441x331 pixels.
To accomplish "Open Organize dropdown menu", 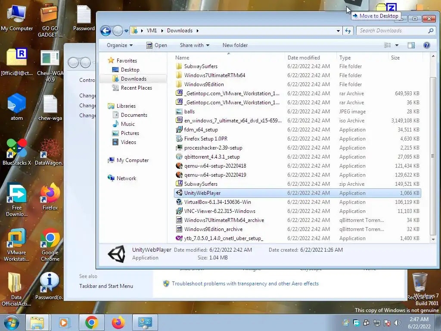I will pyautogui.click(x=120, y=45).
